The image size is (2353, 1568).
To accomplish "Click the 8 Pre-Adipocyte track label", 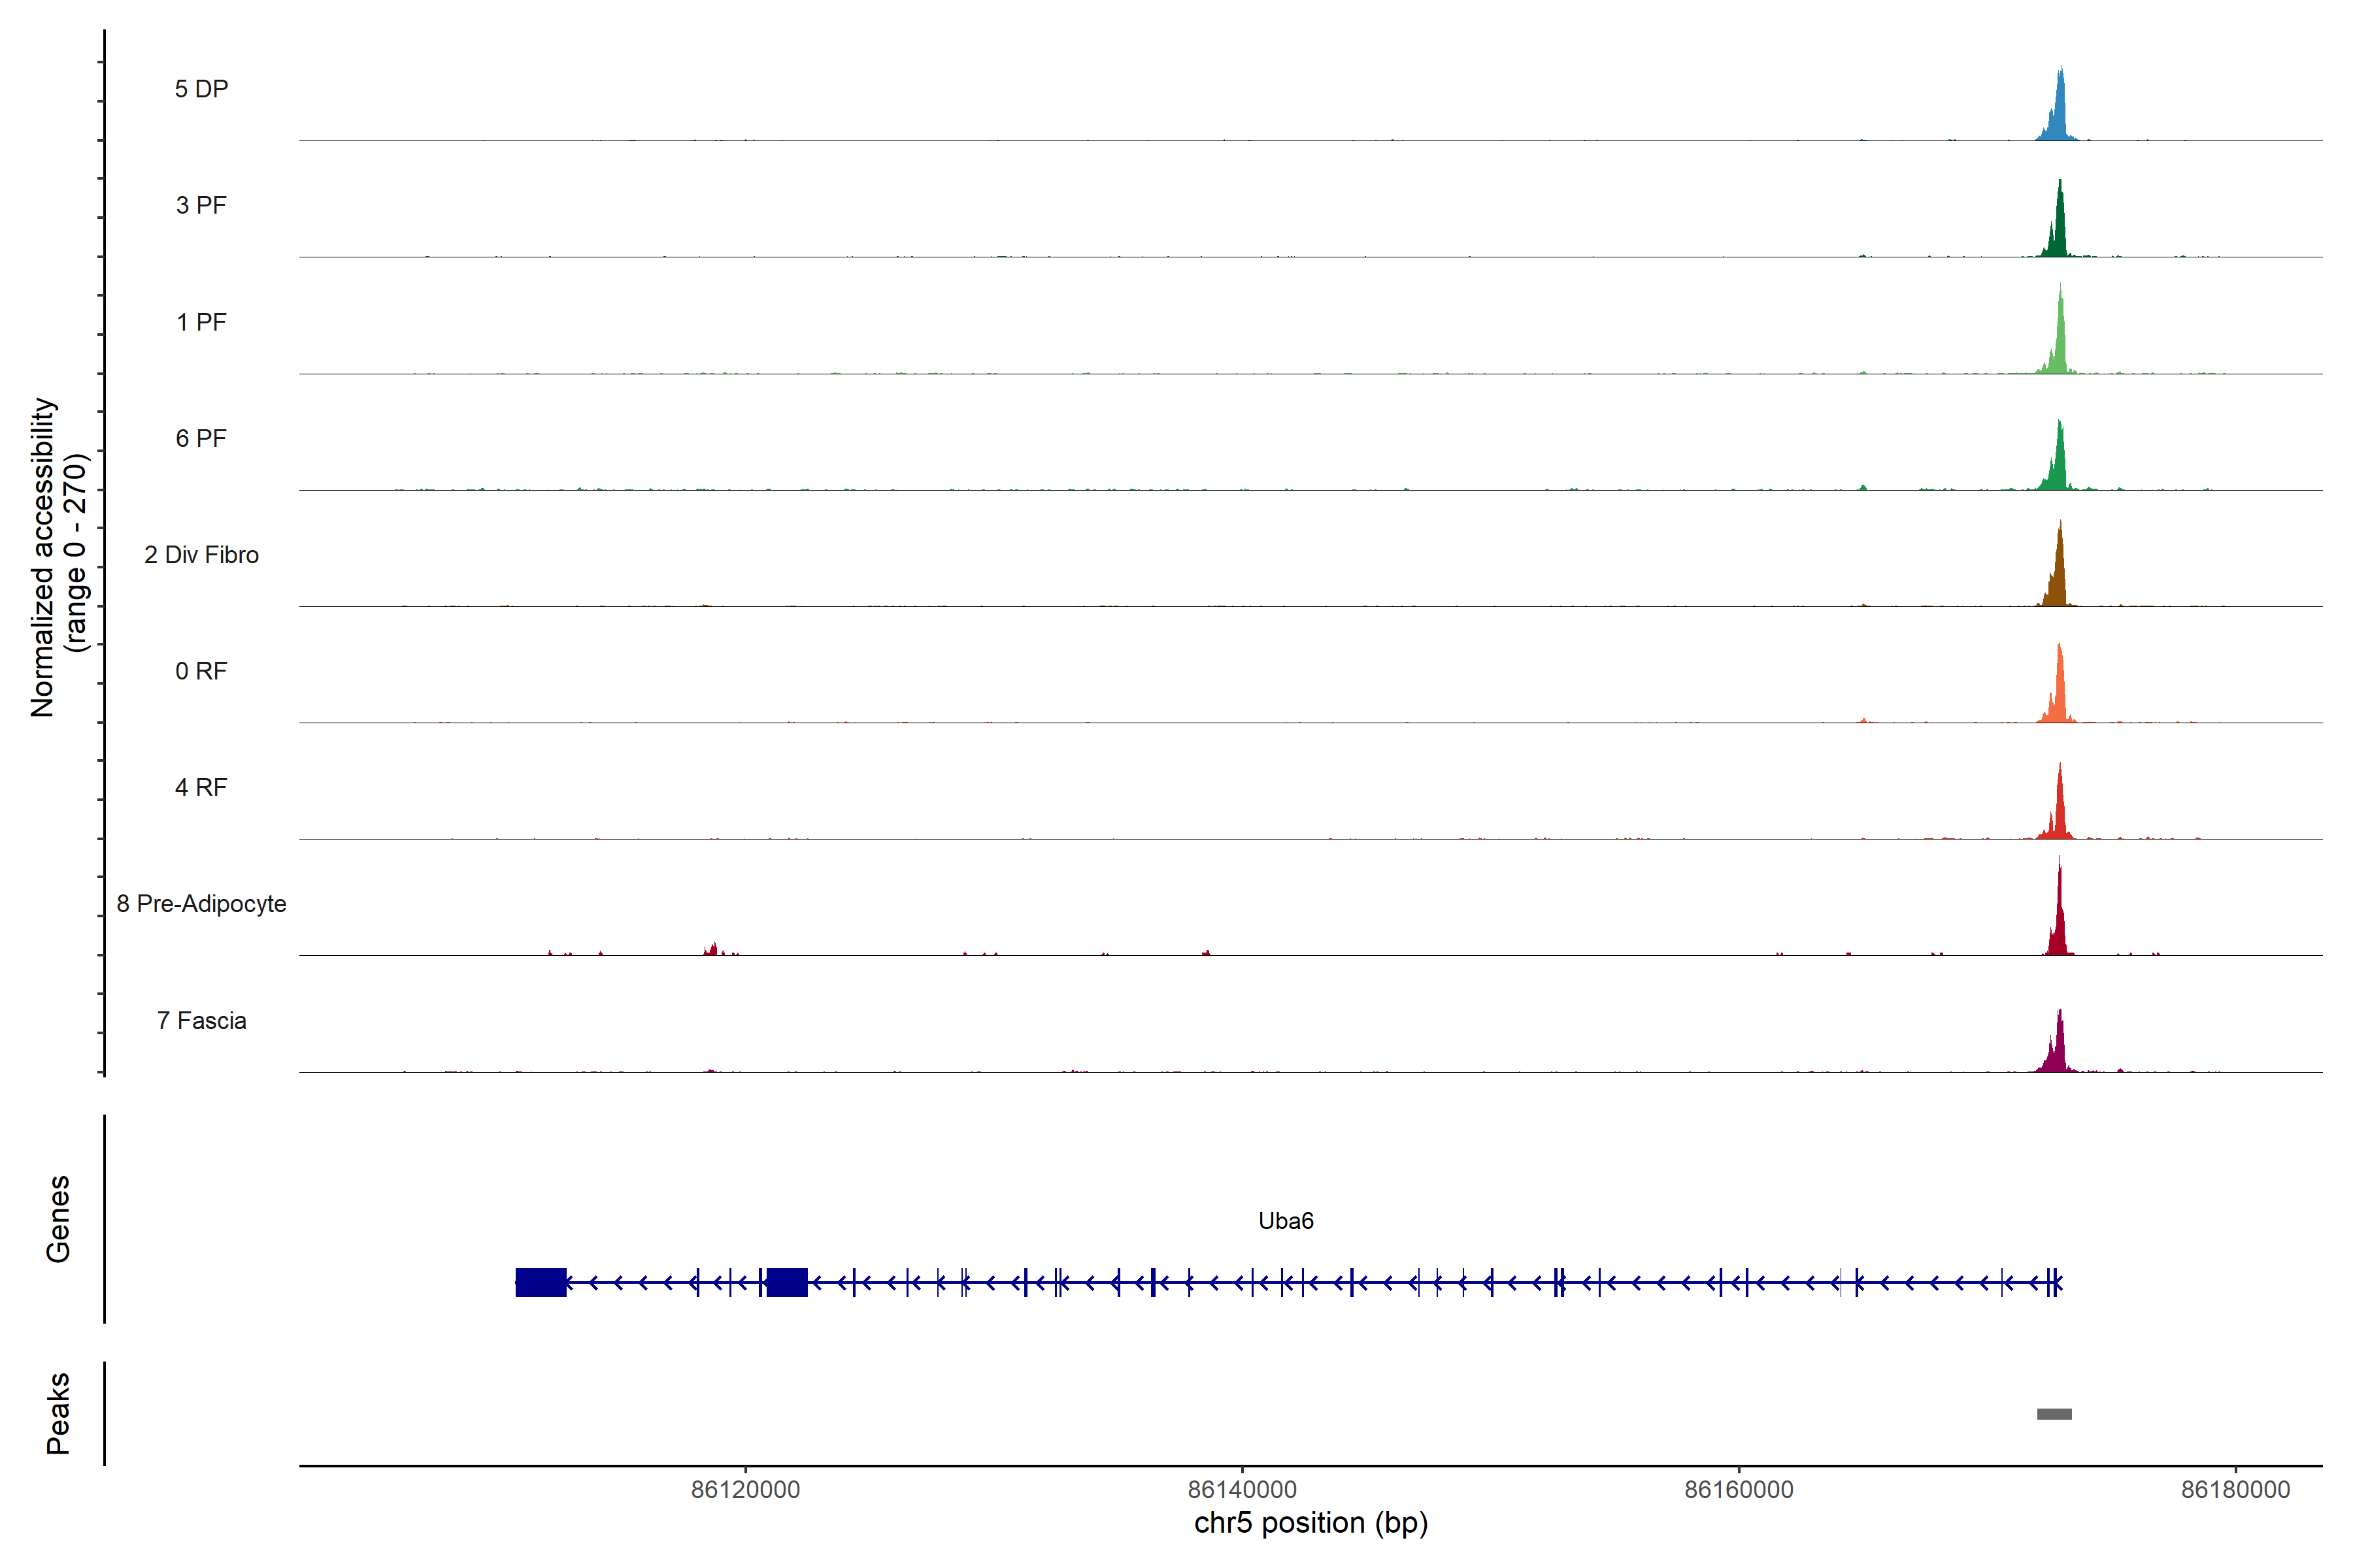I will click(201, 904).
